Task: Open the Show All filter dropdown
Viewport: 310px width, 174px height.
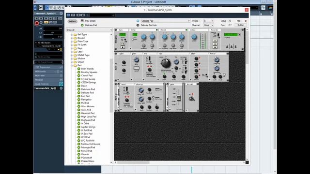Action: 89,30
